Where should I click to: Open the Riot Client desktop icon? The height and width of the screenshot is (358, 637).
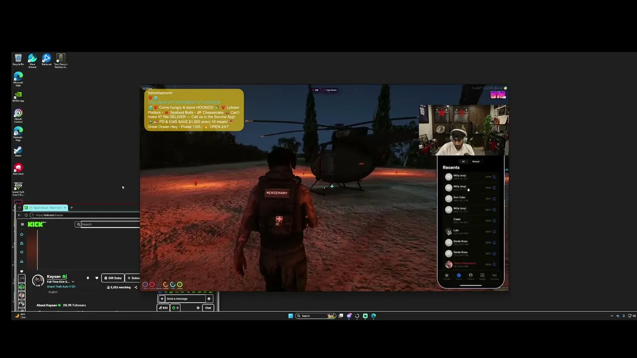pyautogui.click(x=18, y=169)
